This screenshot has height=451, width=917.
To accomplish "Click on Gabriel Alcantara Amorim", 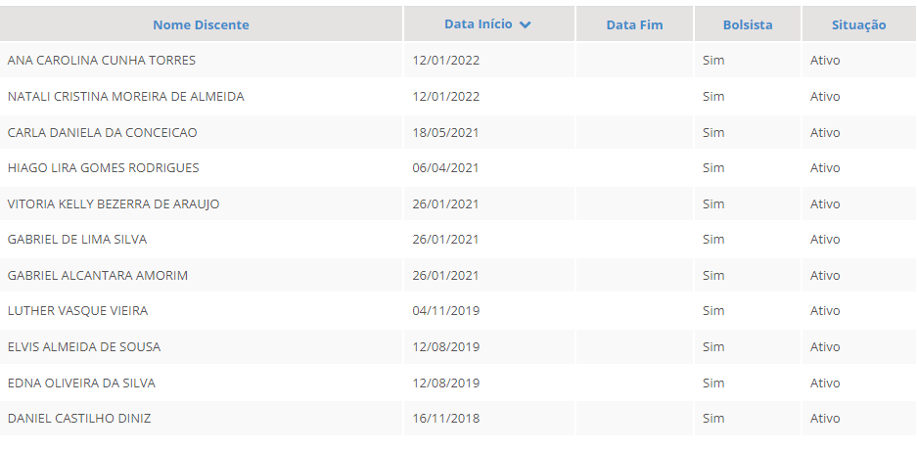I will pos(98,275).
